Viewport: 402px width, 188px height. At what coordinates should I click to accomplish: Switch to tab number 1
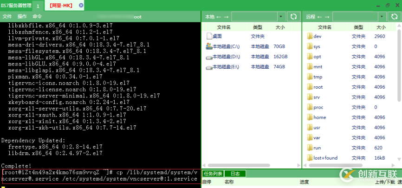[x=38, y=6]
